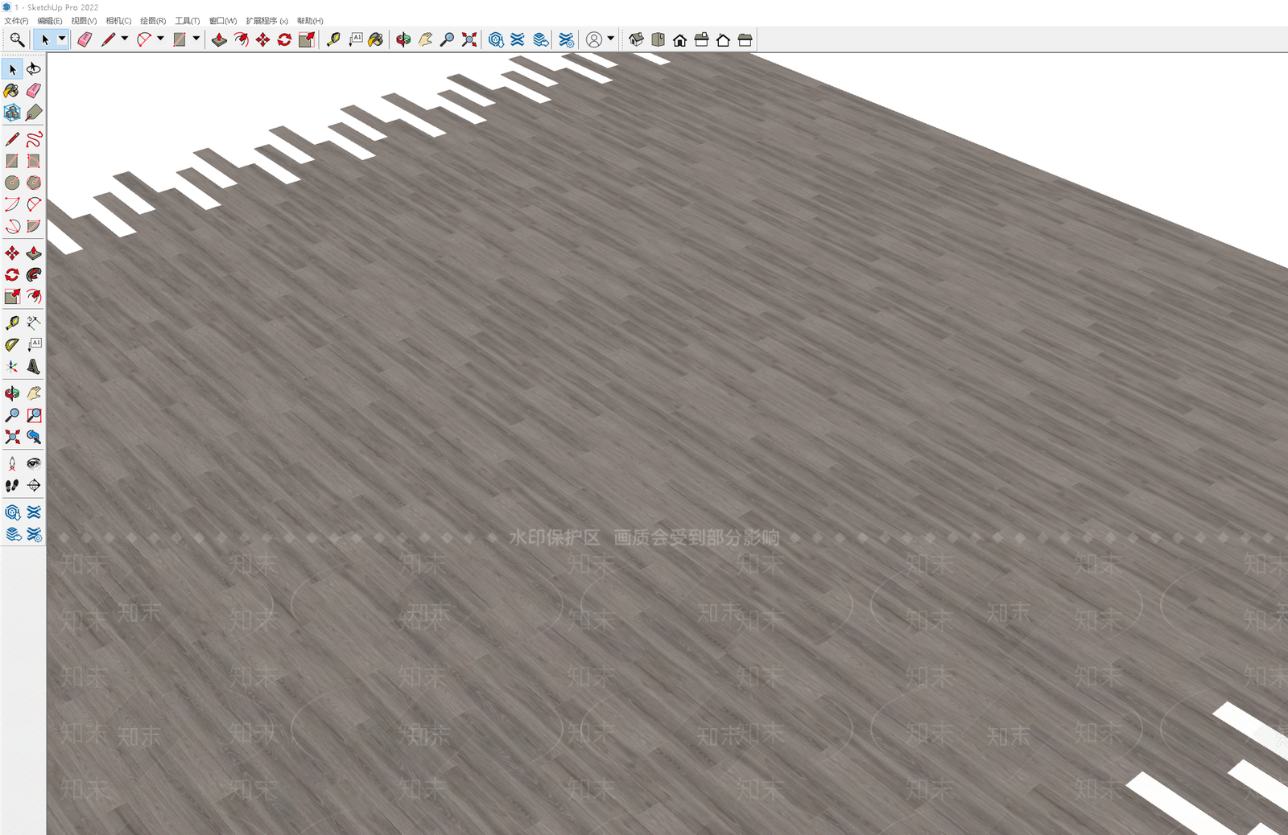Expand the Arc tool dropdown arrow
1288x835 pixels.
160,39
